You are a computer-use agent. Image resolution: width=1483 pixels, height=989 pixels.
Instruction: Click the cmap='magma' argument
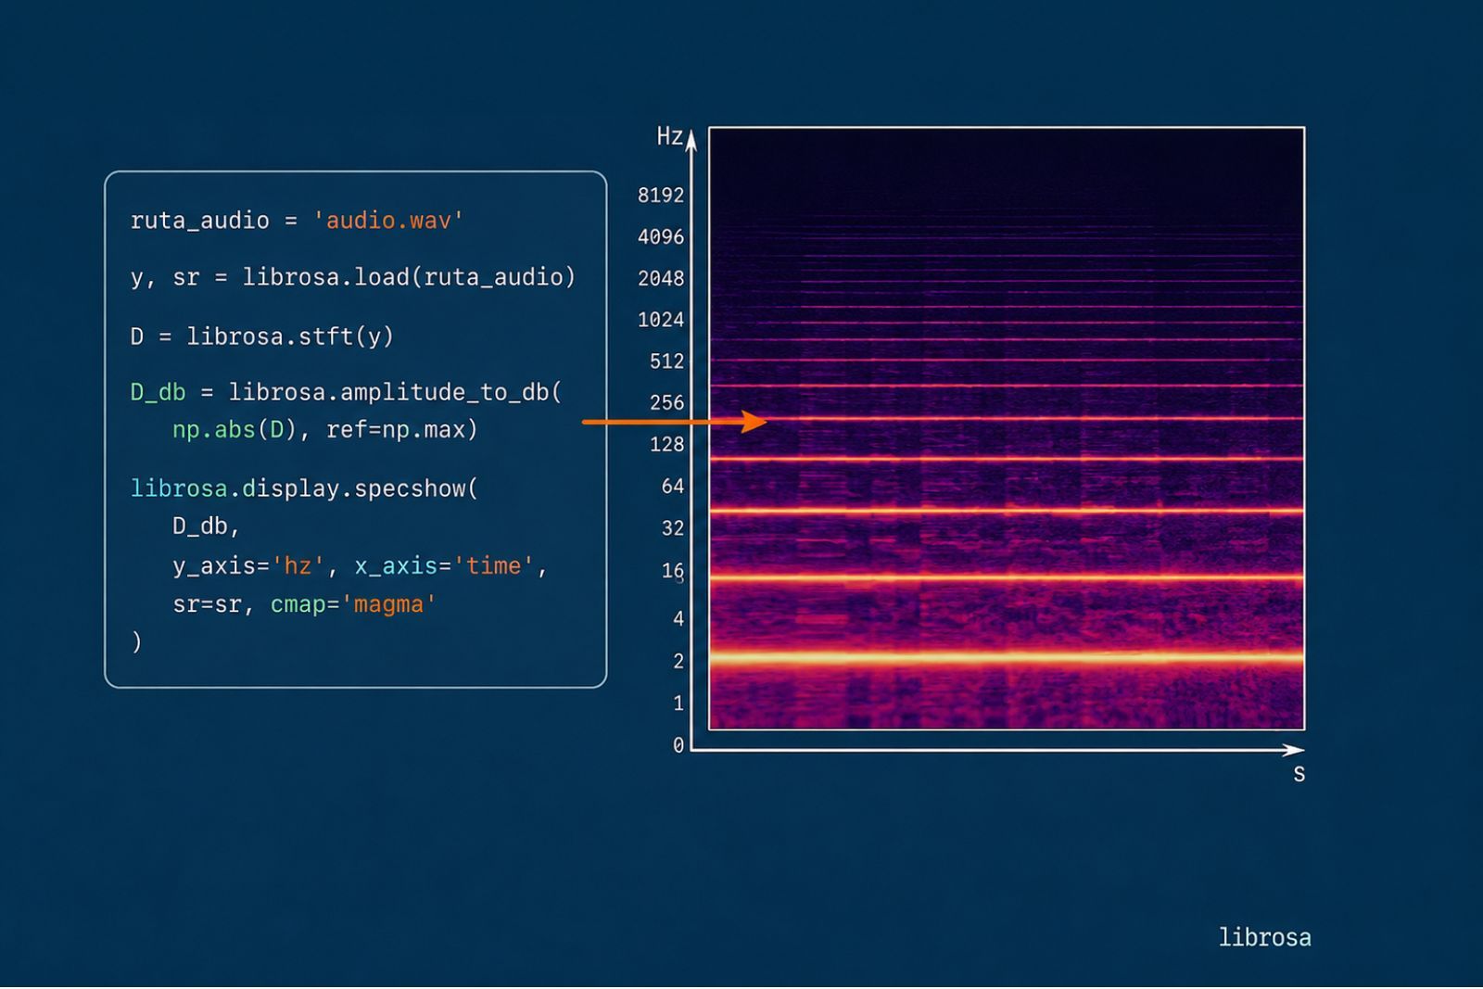coord(353,604)
